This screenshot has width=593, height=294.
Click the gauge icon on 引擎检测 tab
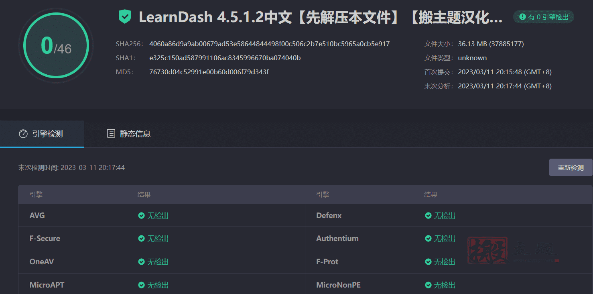click(23, 134)
